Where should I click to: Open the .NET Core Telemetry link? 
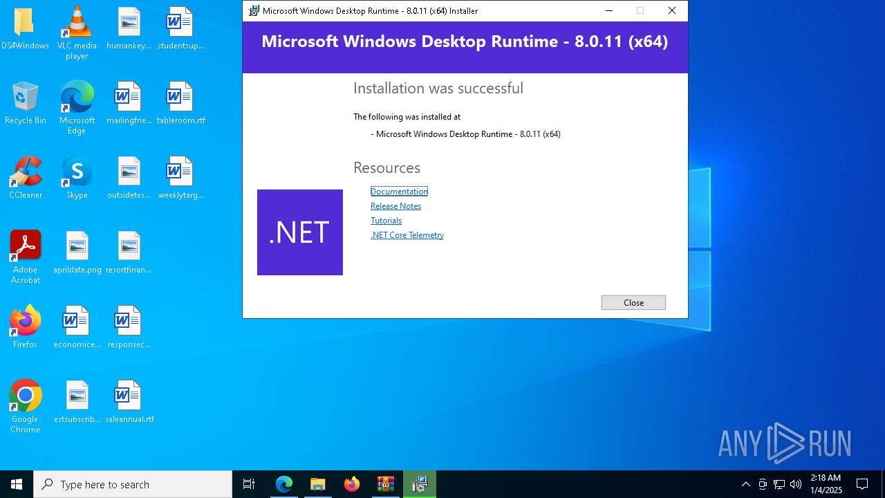click(407, 235)
